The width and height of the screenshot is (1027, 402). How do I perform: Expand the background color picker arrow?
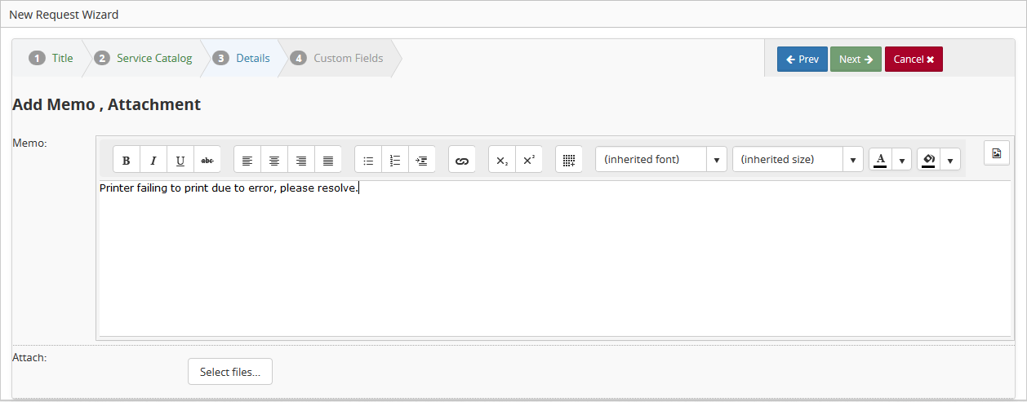950,160
